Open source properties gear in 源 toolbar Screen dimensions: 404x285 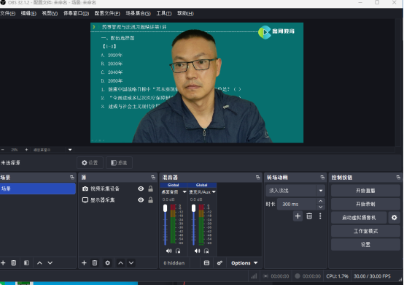pos(107,263)
